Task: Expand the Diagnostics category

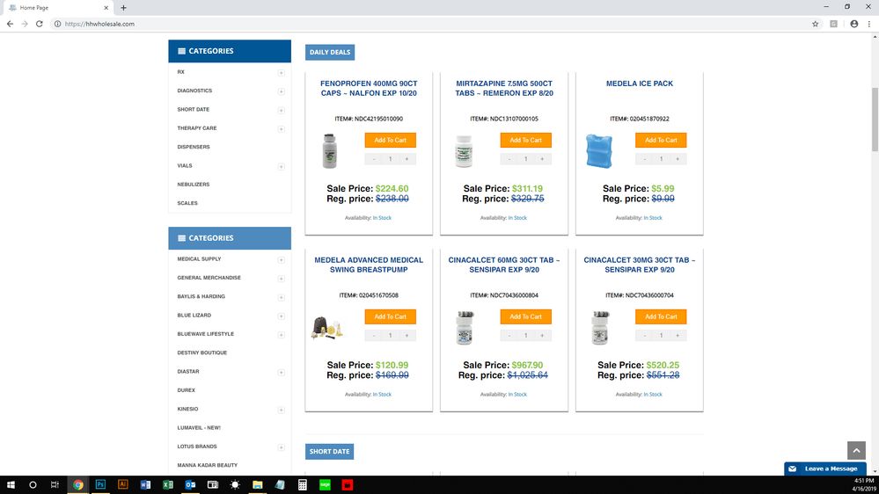Action: click(281, 91)
